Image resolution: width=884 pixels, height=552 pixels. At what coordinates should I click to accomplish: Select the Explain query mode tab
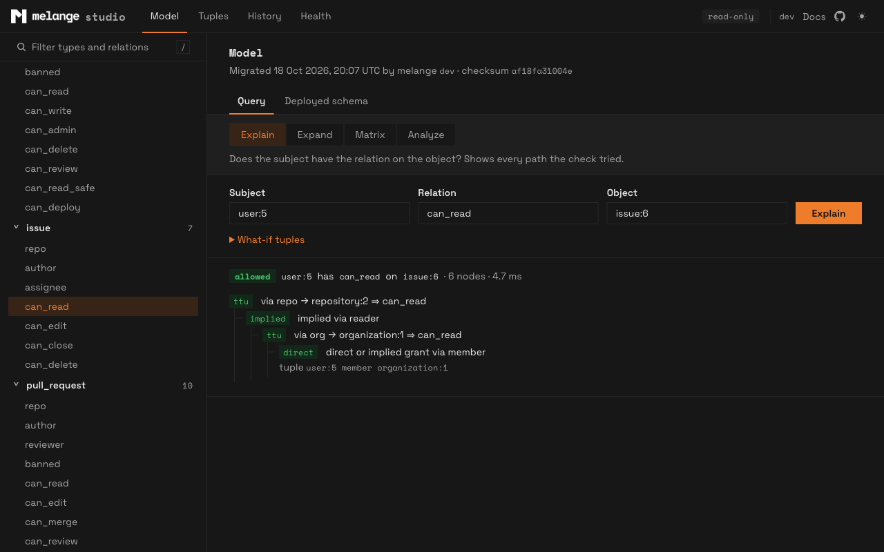[258, 135]
